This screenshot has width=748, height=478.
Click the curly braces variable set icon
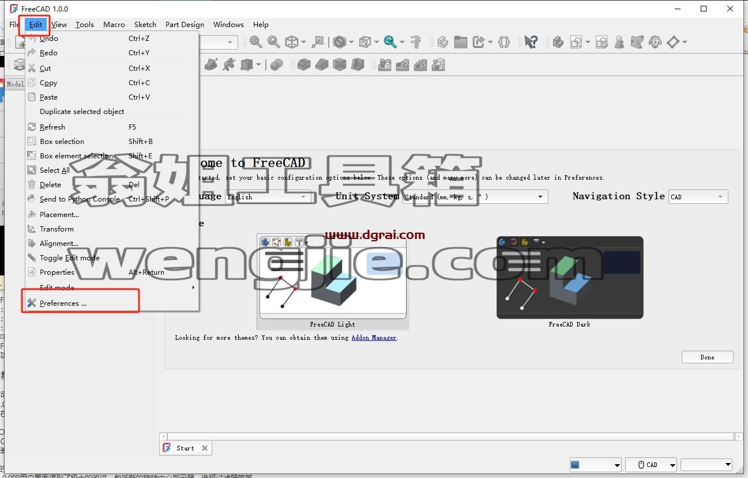504,42
